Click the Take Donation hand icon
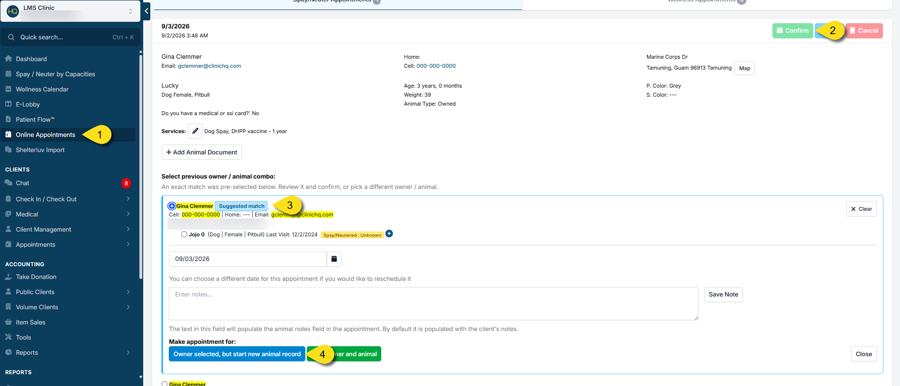Image resolution: width=900 pixels, height=386 pixels. click(x=9, y=277)
